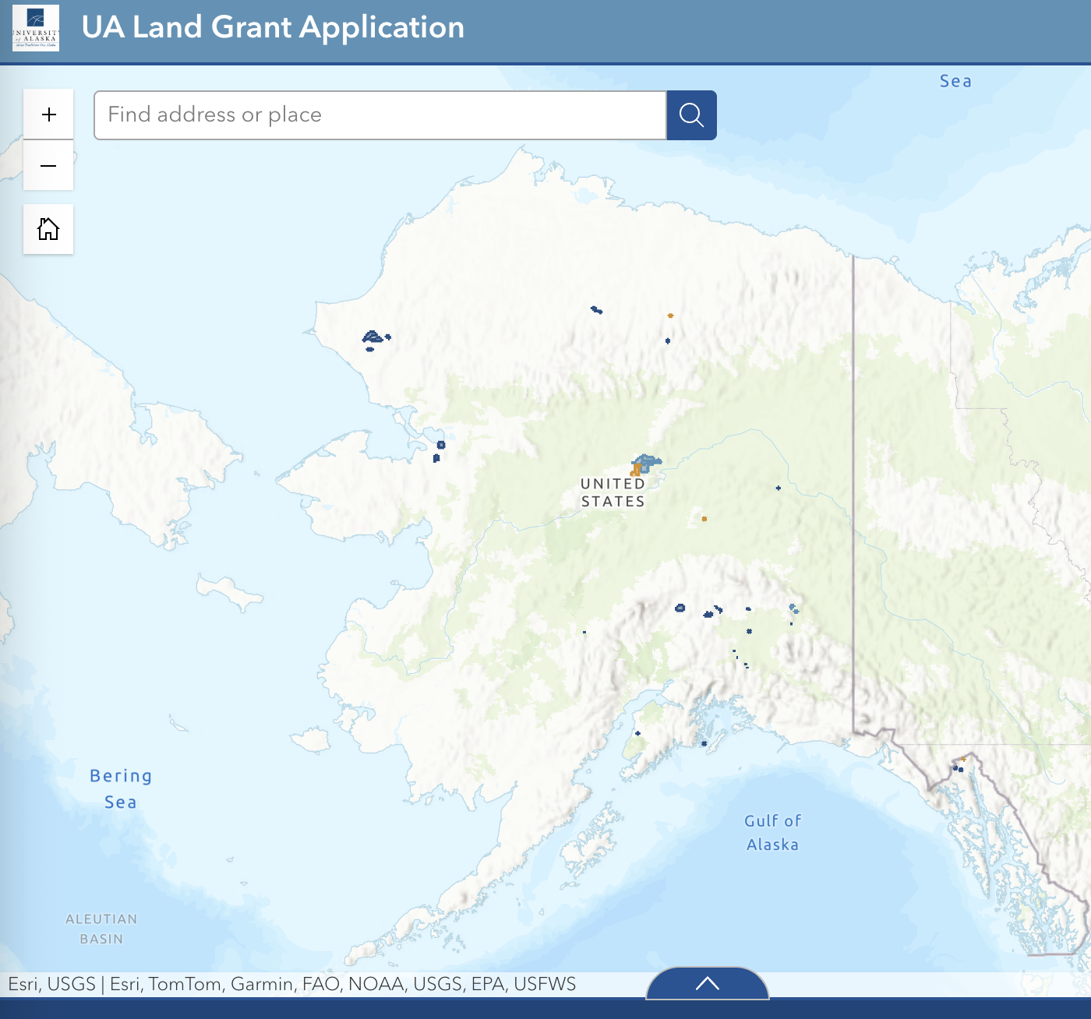This screenshot has width=1091, height=1019.
Task: Open the search button beside the address field
Action: tap(690, 115)
